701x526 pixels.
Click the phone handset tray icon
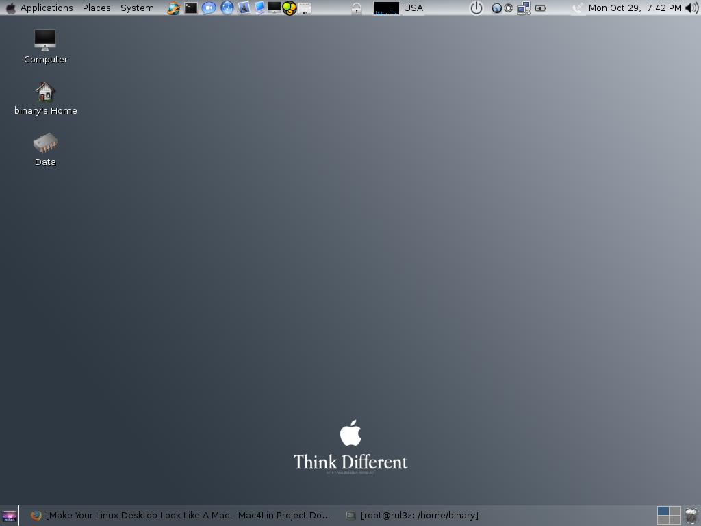click(578, 8)
